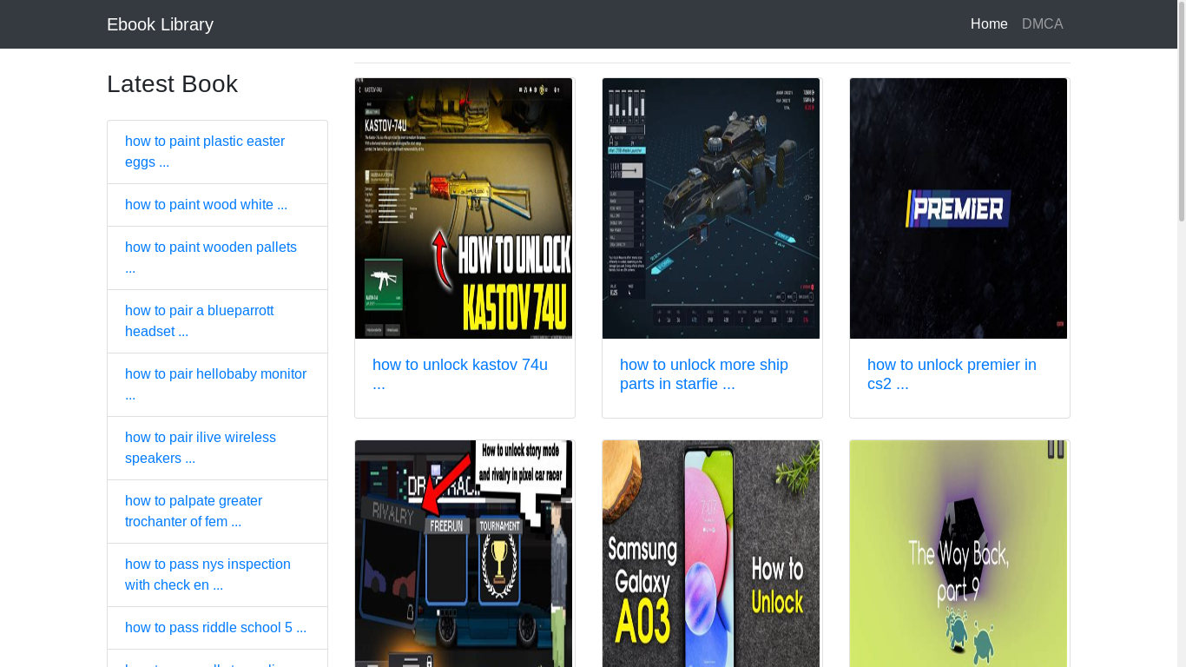Click 'The Way Back, part 9' thumbnail

click(959, 554)
